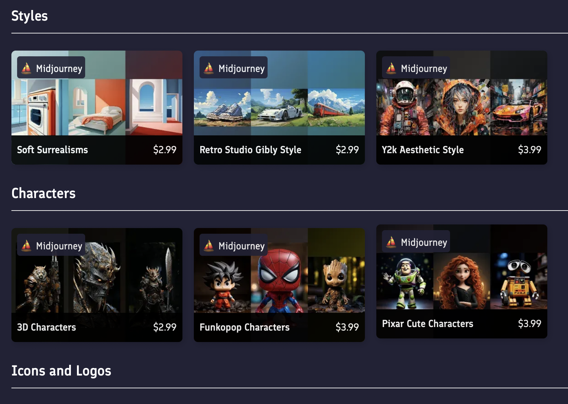Click Midjourney sailboat icon on Pixar Cute Characters card
This screenshot has width=568, height=404.
pos(391,242)
